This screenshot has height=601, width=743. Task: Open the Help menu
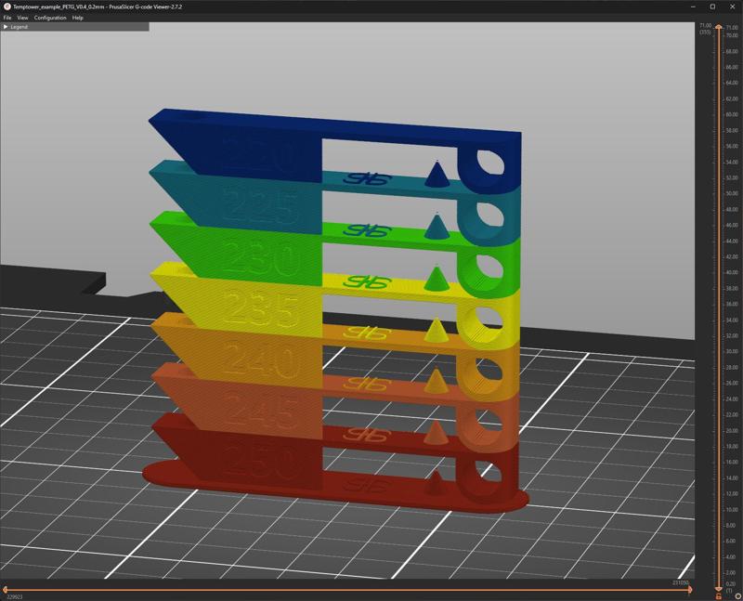[78, 18]
